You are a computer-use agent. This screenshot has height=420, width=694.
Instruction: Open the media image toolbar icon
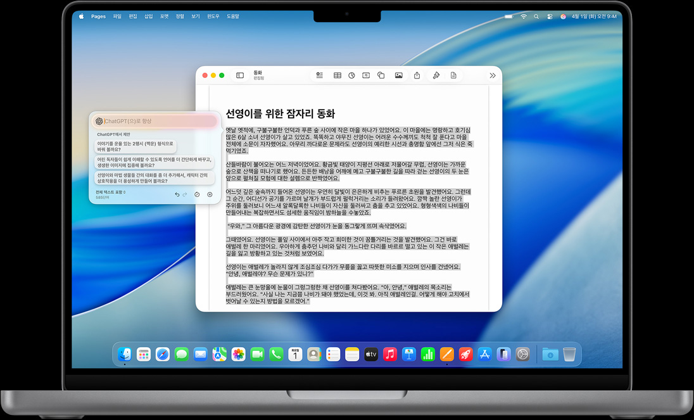399,75
